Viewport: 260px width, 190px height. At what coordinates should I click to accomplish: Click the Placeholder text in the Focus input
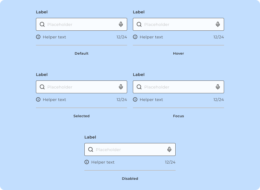pyautogui.click(x=157, y=87)
